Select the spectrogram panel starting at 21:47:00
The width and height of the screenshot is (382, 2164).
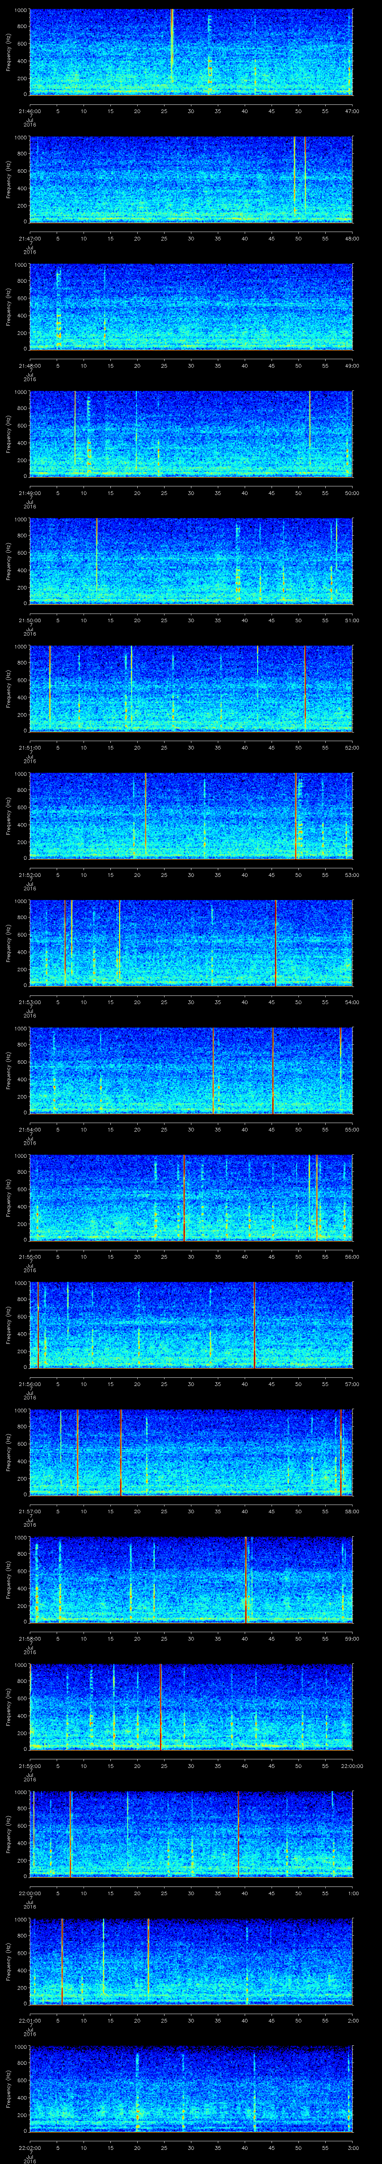pyautogui.click(x=191, y=179)
